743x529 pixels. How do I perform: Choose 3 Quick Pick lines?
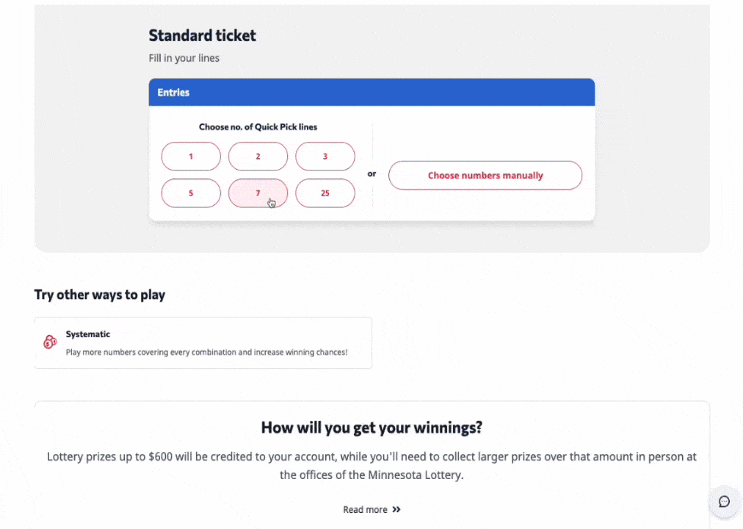click(x=325, y=156)
